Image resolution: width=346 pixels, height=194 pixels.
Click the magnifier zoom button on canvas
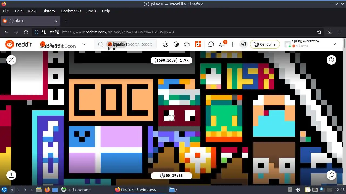coord(331,175)
